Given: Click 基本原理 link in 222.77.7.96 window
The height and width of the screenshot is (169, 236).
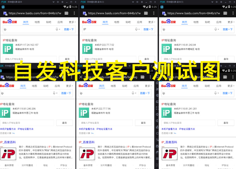Looking at the screenshot, I should (x=88, y=165).
